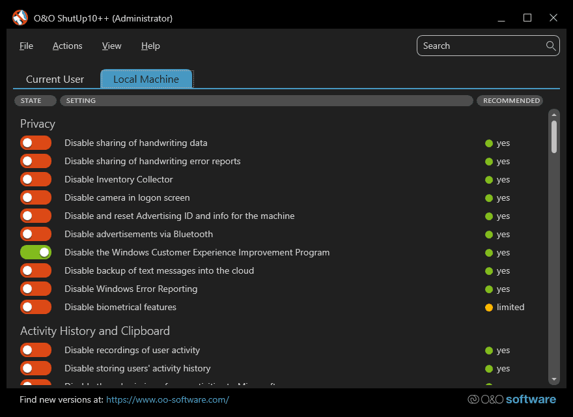Toggle Disable camera in logon screen
Screen dimensions: 573x417
point(36,198)
